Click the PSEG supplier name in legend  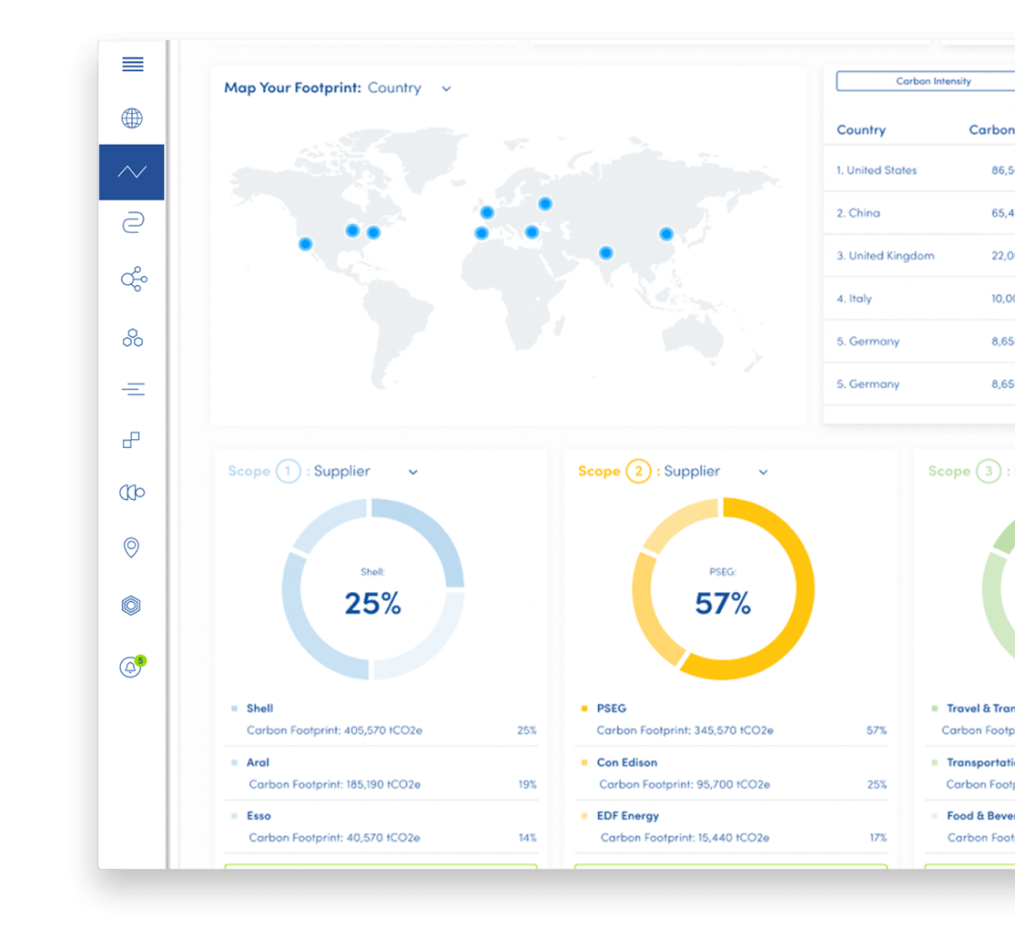point(611,709)
